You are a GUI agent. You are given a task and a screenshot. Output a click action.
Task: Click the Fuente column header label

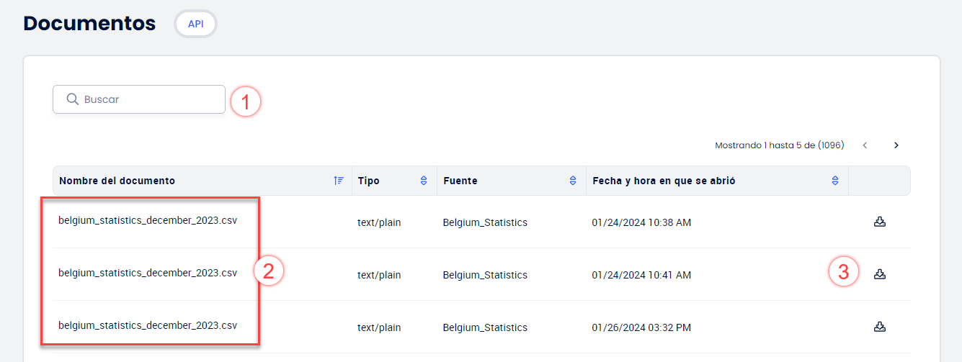point(460,181)
